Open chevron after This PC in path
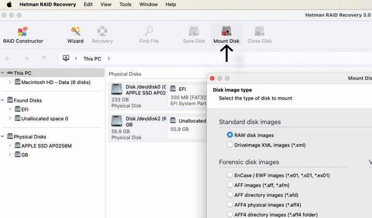The height and width of the screenshot is (218, 372). [x=109, y=58]
